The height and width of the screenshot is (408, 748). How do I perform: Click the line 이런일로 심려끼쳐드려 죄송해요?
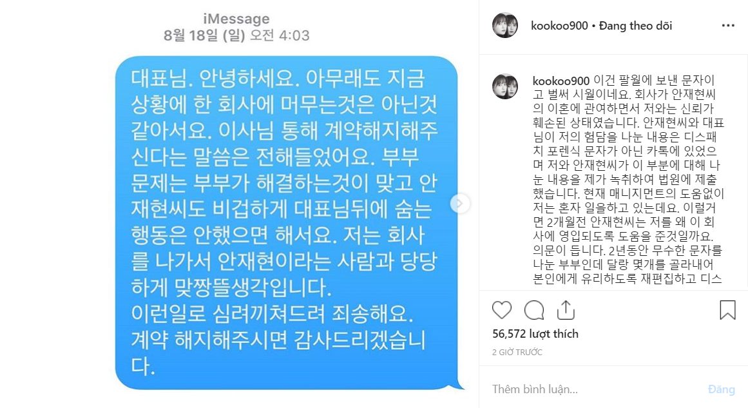pyautogui.click(x=273, y=313)
